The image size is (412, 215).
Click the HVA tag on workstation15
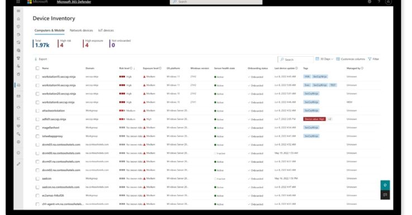pyautogui.click(x=306, y=76)
